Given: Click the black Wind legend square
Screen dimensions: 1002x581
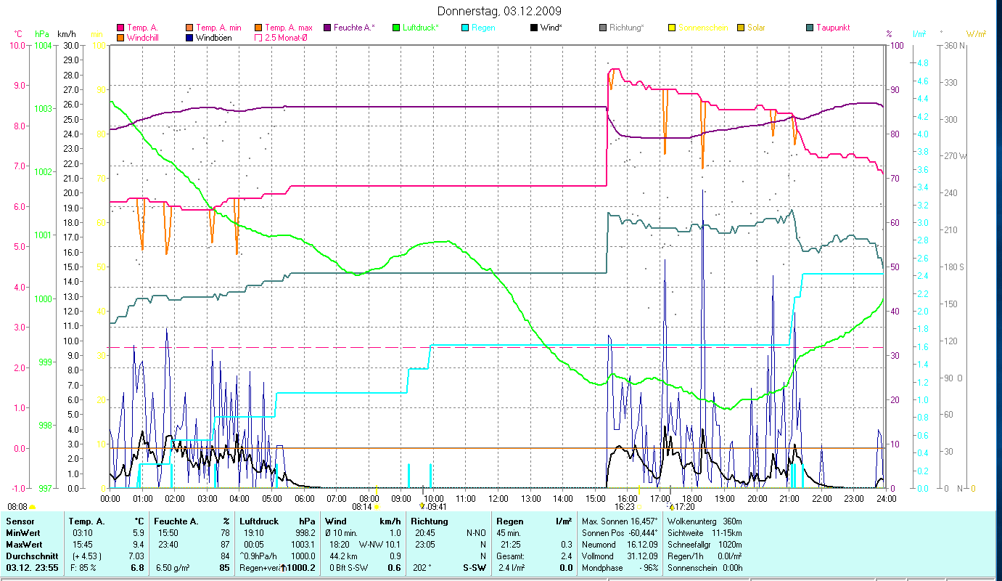Looking at the screenshot, I should point(534,28).
